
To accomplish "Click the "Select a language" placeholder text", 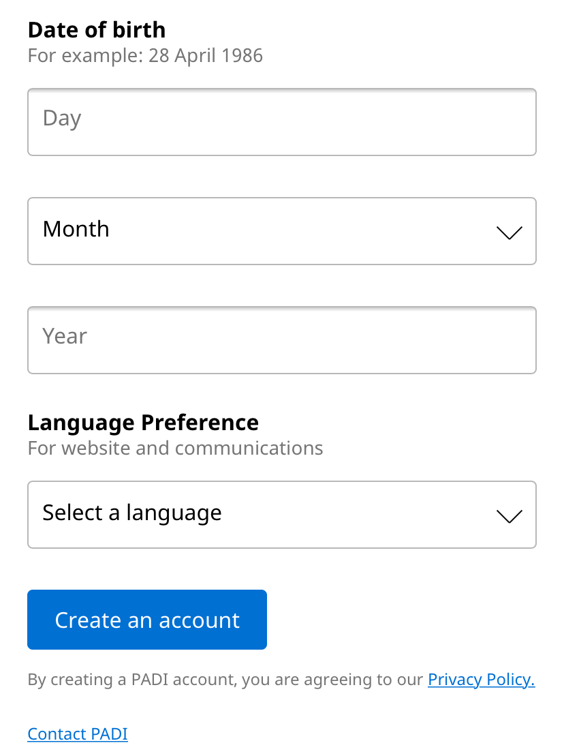I will pyautogui.click(x=132, y=513).
